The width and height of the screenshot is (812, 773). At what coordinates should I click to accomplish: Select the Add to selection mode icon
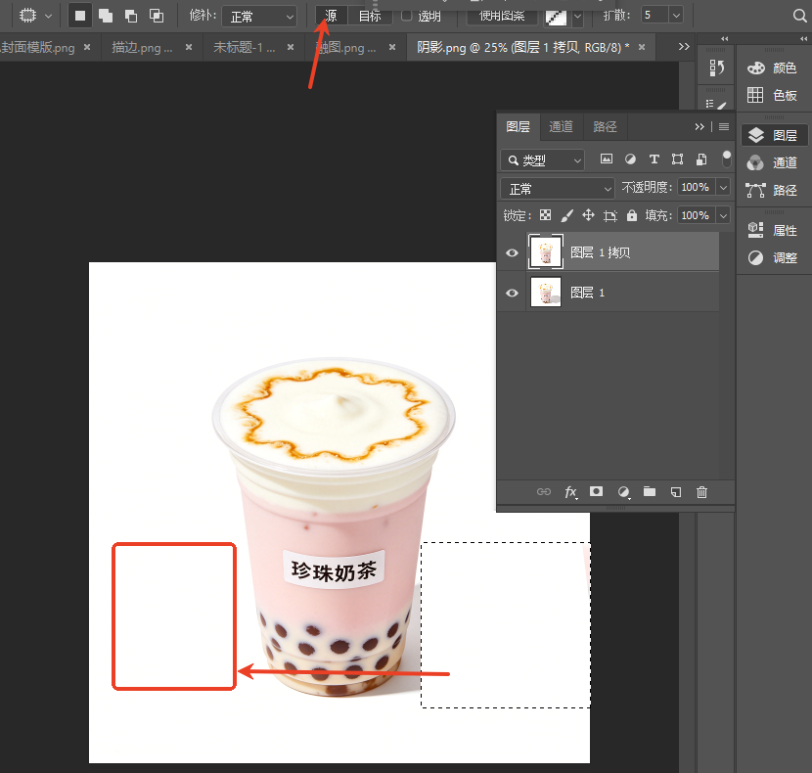(106, 16)
